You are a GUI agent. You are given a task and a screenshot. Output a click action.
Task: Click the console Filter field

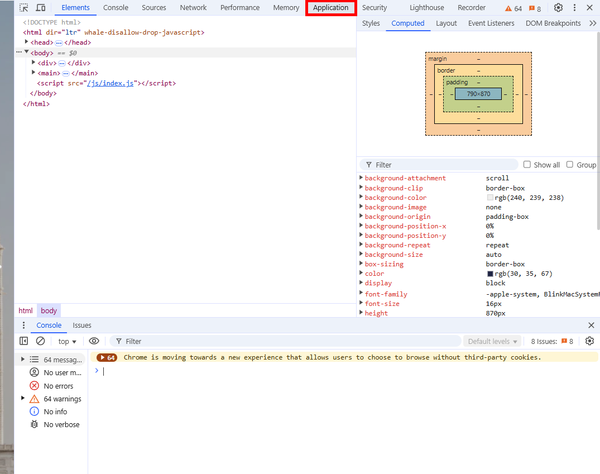285,341
